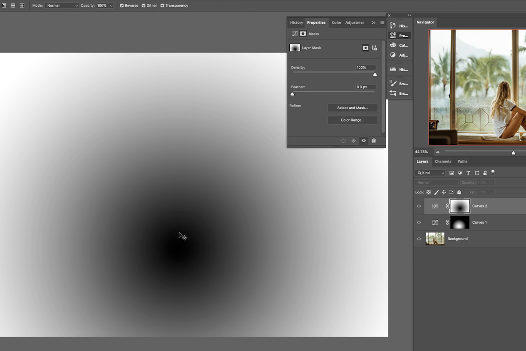The height and width of the screenshot is (351, 526).
Task: Switch to the Channels tab
Action: tap(443, 161)
